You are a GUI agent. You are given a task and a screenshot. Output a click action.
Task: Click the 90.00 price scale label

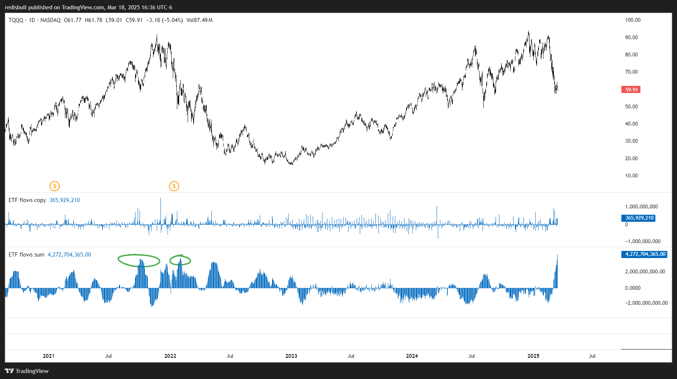[x=631, y=37]
